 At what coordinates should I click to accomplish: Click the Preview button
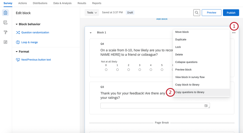[x=211, y=13]
